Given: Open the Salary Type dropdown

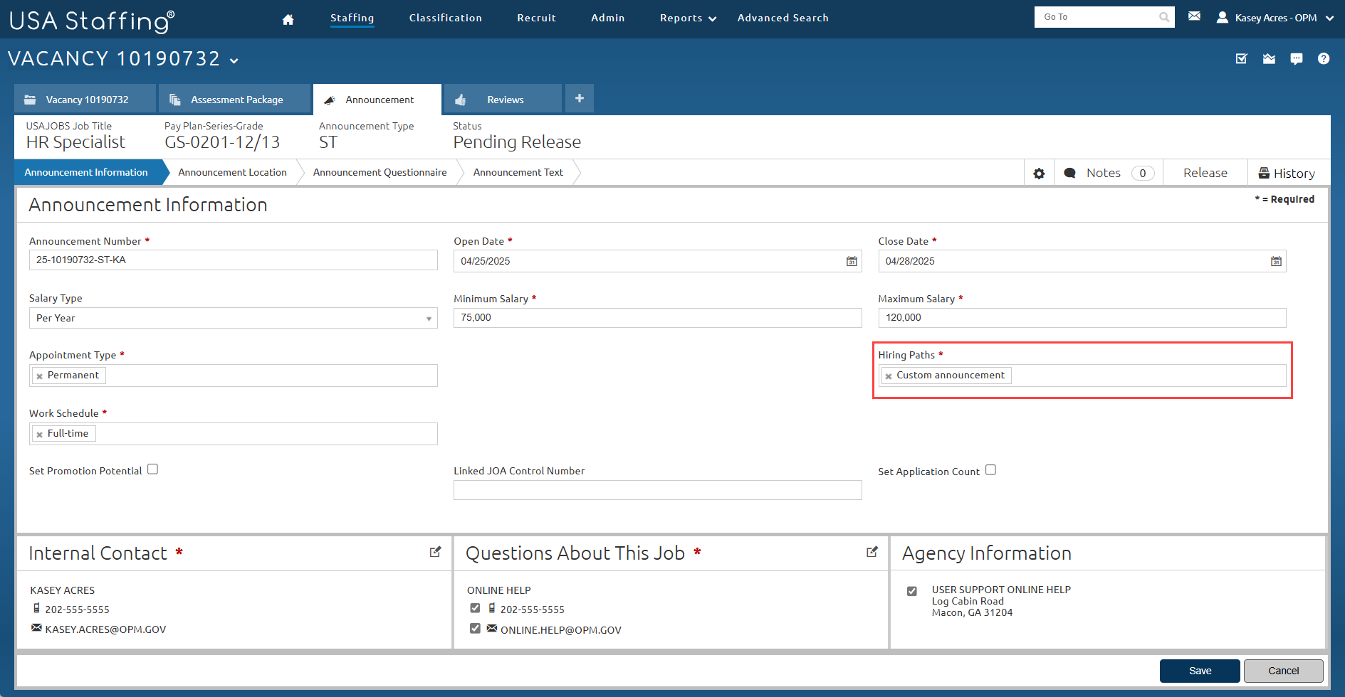Looking at the screenshot, I should pyautogui.click(x=428, y=318).
